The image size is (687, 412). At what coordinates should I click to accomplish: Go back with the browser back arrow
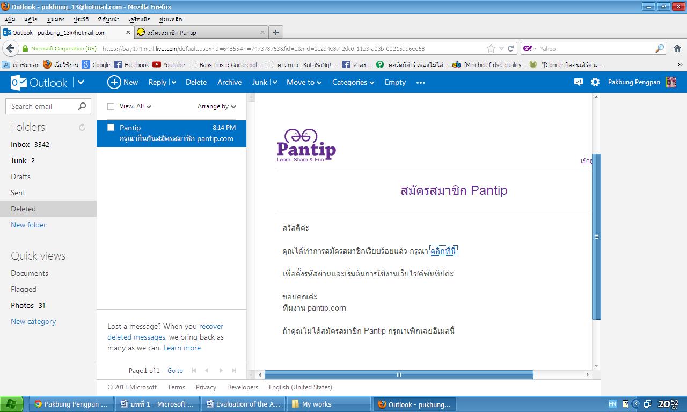pyautogui.click(x=10, y=48)
